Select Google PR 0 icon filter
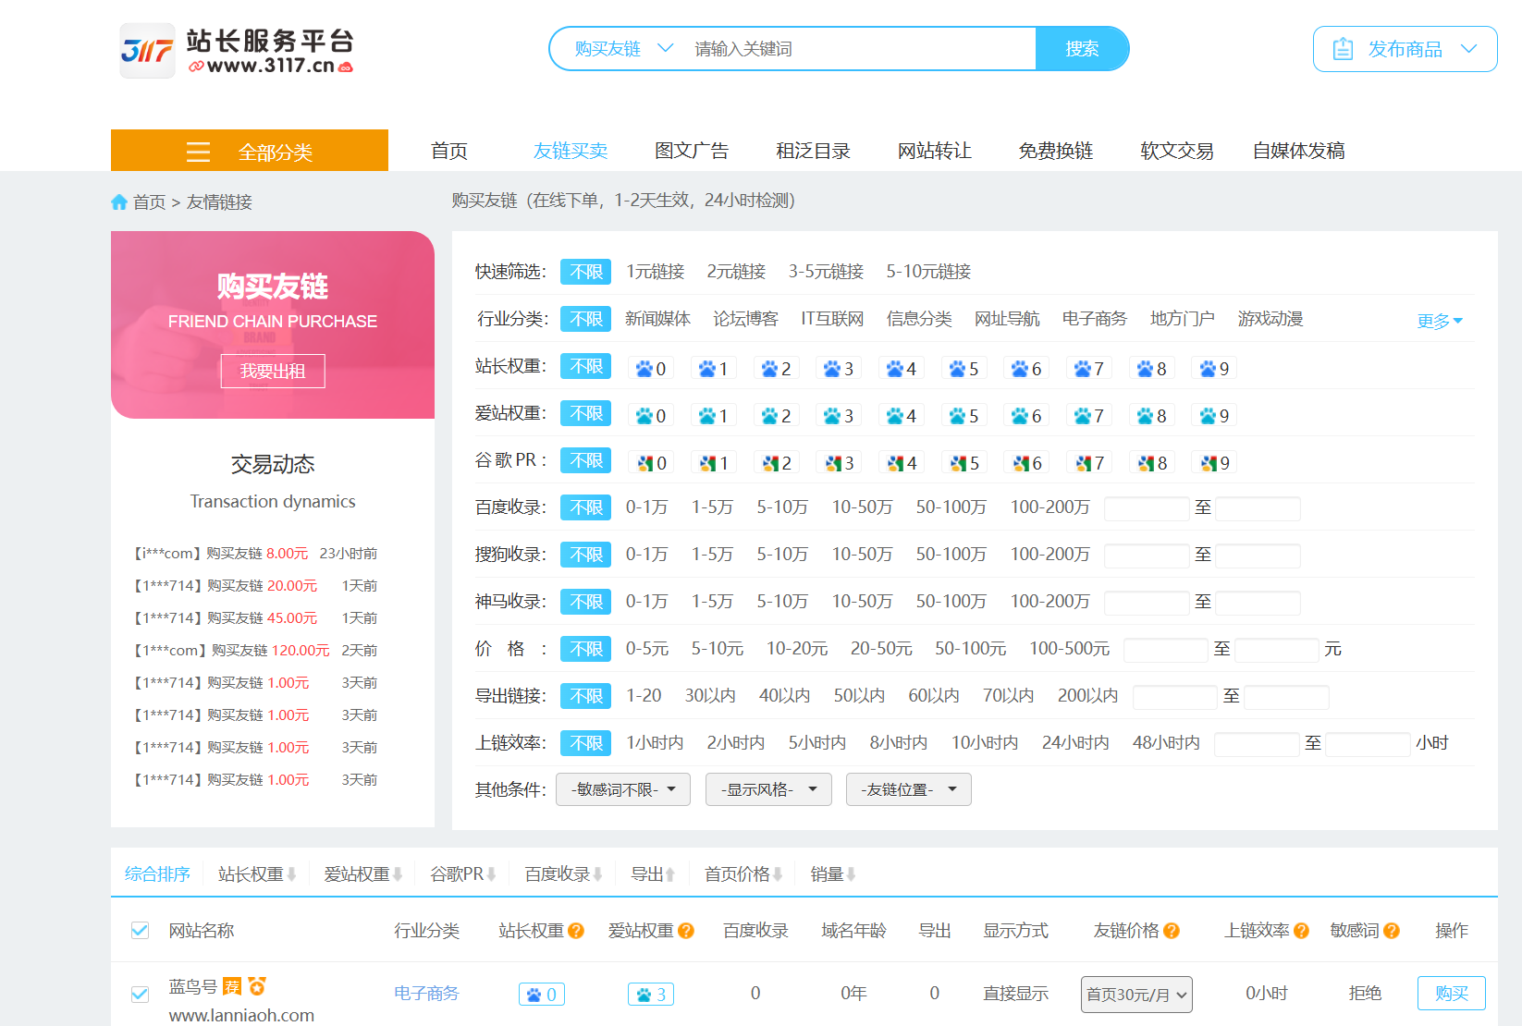 click(651, 461)
